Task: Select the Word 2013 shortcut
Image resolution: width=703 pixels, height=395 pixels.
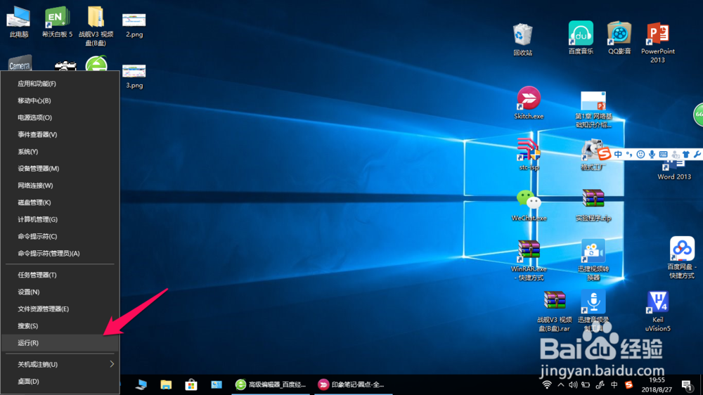Action: click(x=674, y=168)
